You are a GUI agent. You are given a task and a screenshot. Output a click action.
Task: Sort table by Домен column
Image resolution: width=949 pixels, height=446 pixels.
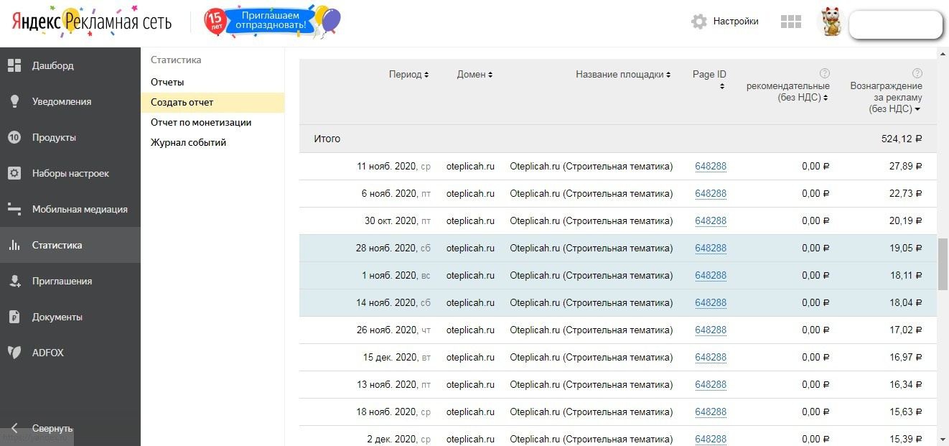click(474, 75)
